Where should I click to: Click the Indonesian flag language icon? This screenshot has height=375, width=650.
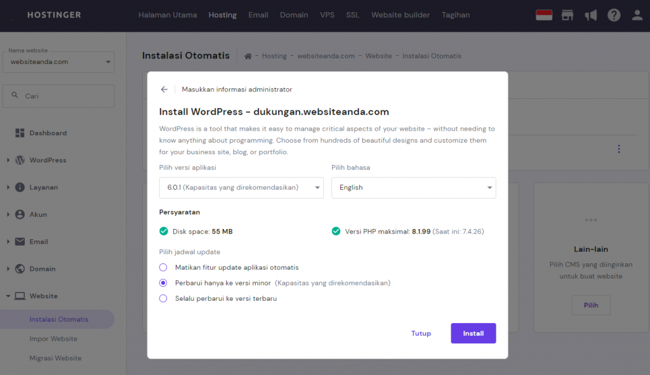(x=543, y=15)
